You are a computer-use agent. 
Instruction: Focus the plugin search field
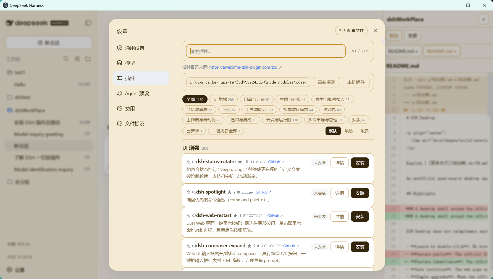[x=266, y=51]
